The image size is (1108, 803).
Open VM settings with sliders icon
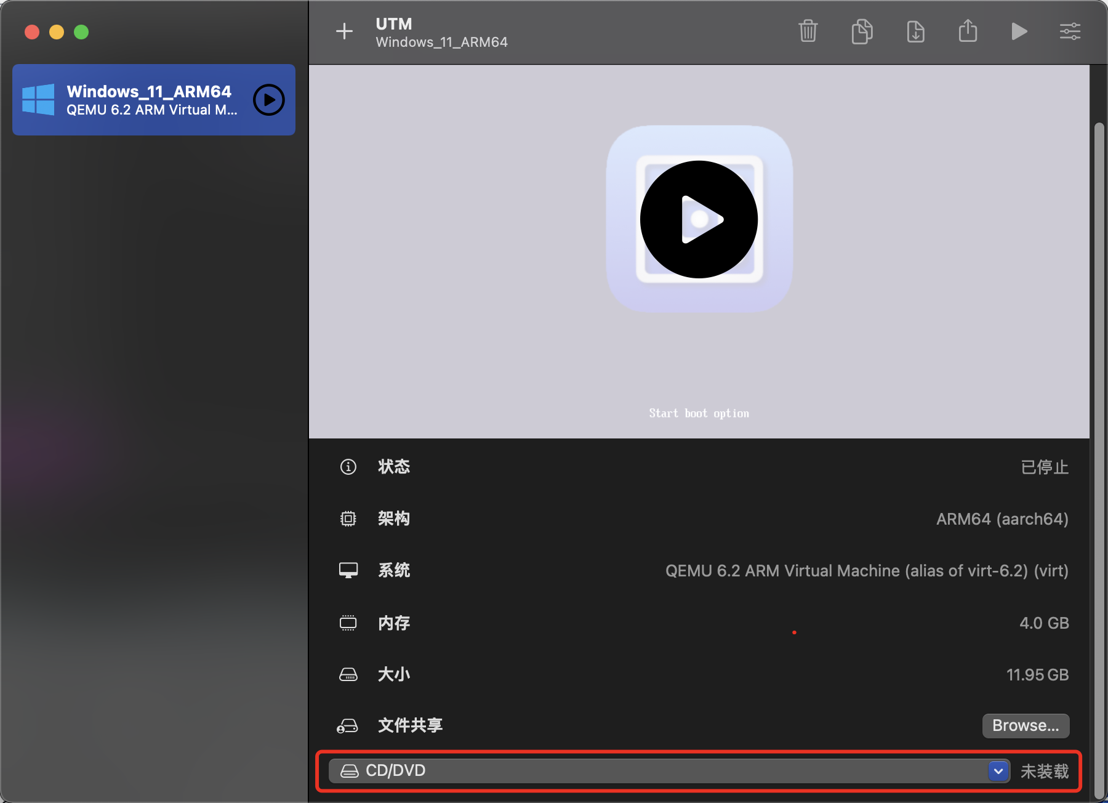point(1070,31)
